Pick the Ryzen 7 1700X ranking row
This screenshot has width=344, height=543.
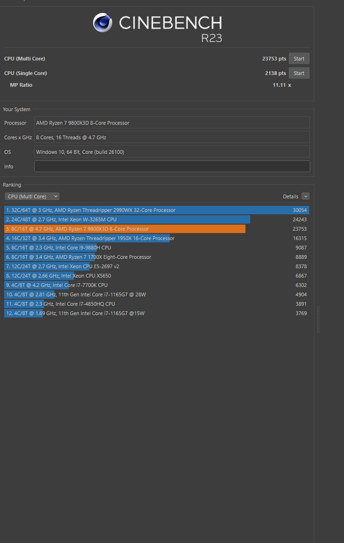click(156, 257)
